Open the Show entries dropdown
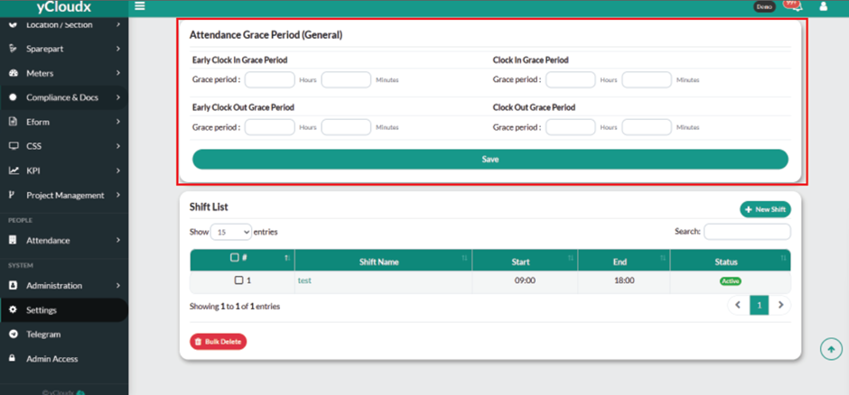The height and width of the screenshot is (395, 849). (230, 232)
